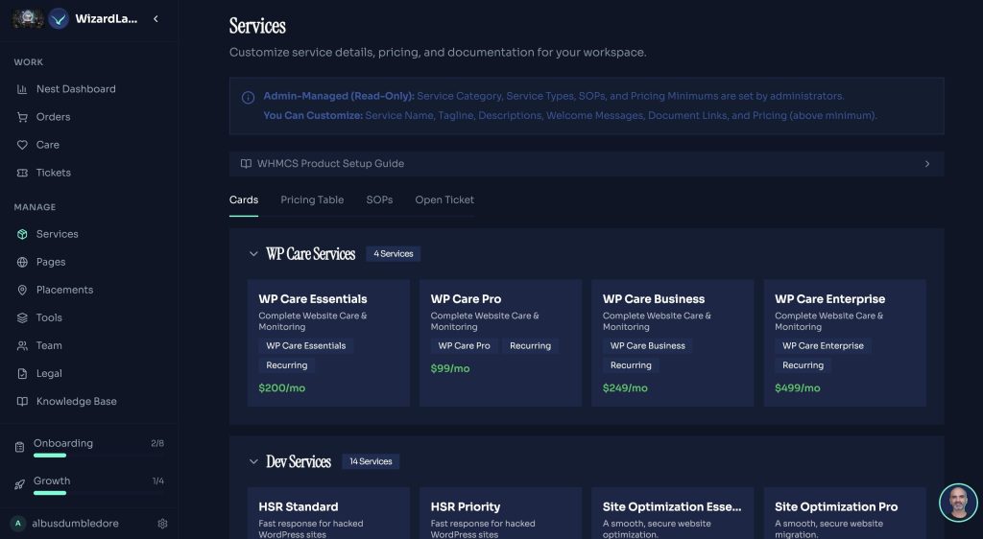Click the Tickets ticket icon
The width and height of the screenshot is (983, 539).
pos(22,173)
